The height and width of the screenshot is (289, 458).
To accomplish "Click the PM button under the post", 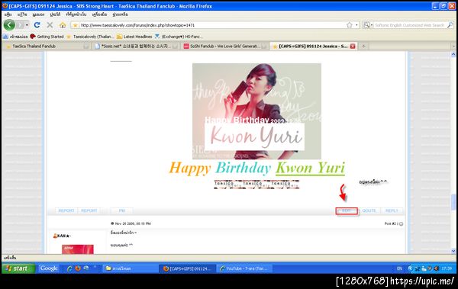I will 121,210.
